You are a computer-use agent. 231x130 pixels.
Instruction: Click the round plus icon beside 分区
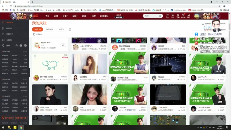(70, 29)
